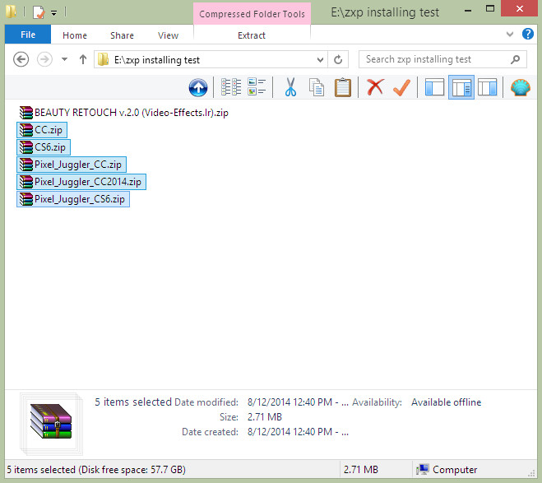The width and height of the screenshot is (542, 483).
Task: Click the red X Delete icon
Action: point(375,86)
